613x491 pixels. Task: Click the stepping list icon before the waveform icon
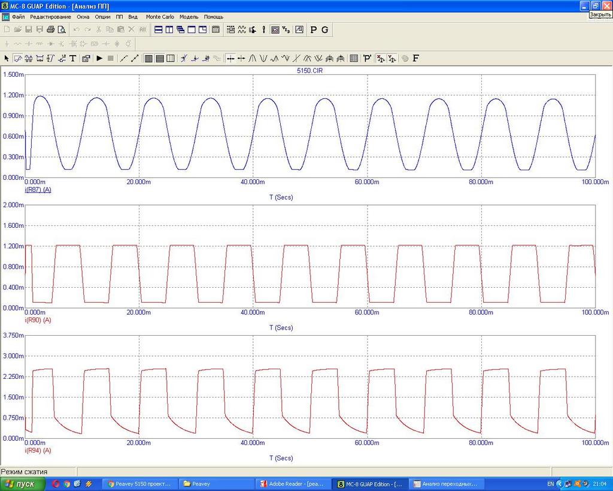pos(230,29)
